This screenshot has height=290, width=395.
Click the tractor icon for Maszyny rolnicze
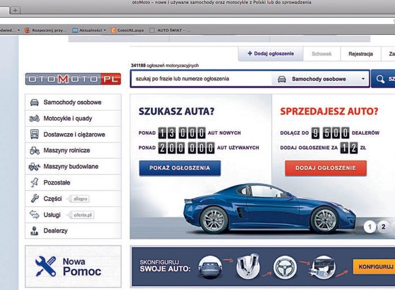coord(34,150)
